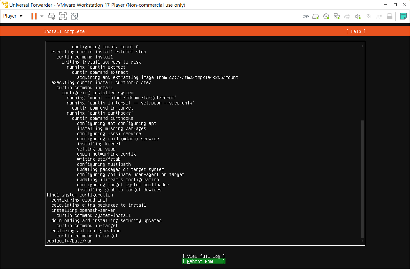The image size is (410, 269).
Task: Open the Player menu
Action: [x=13, y=16]
